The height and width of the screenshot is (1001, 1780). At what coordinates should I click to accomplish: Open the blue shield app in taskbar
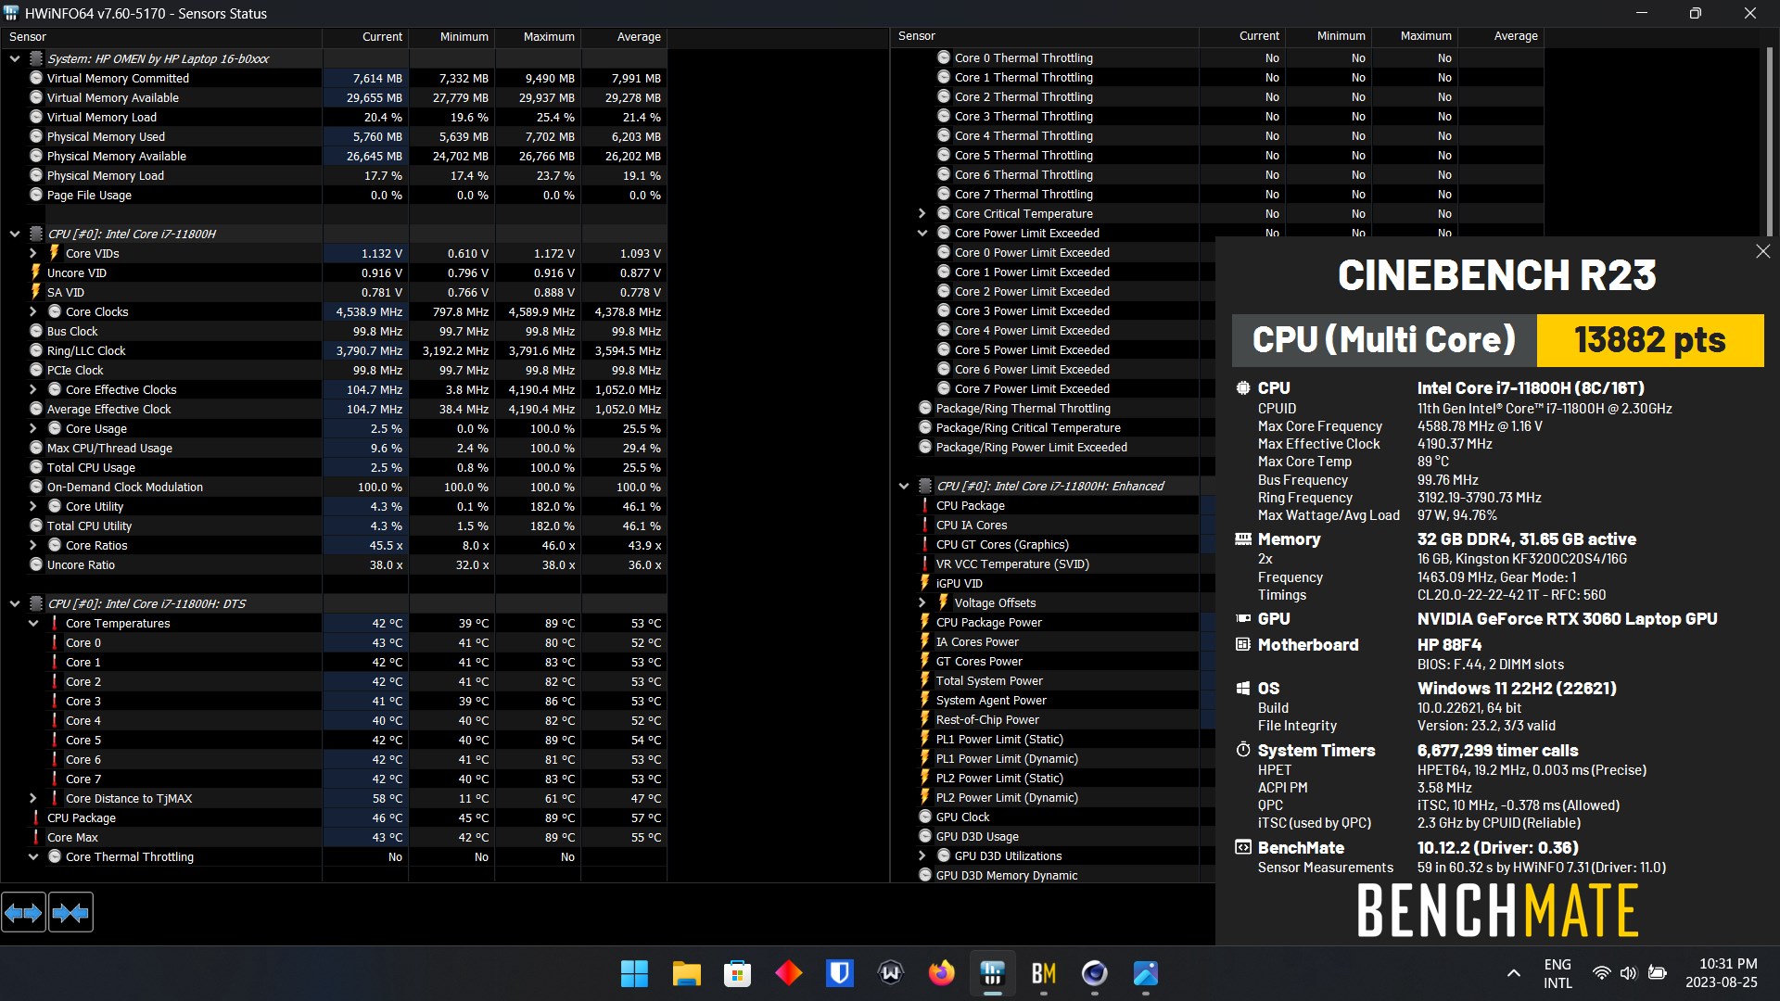[x=839, y=973]
